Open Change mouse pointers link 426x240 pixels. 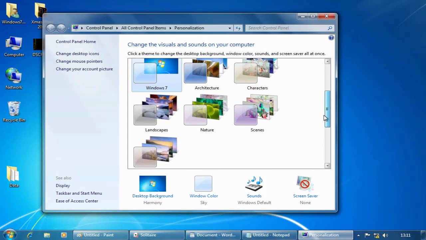pyautogui.click(x=79, y=61)
